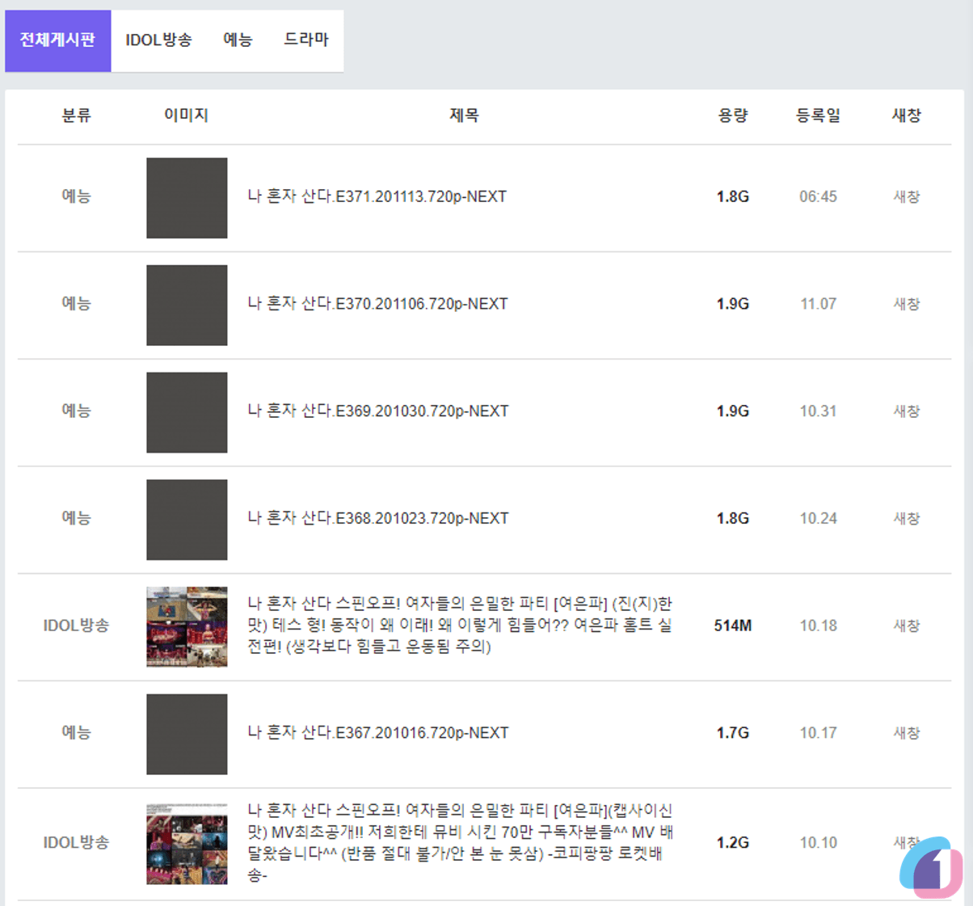Click the 10.24 registration date
The image size is (973, 906).
818,518
